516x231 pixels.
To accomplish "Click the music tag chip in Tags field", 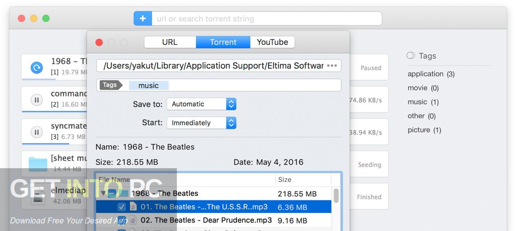I will [149, 85].
